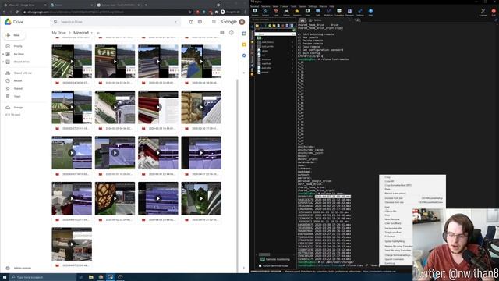Click the Chrome reload button
This screenshot has height=281, width=499.
click(x=17, y=12)
